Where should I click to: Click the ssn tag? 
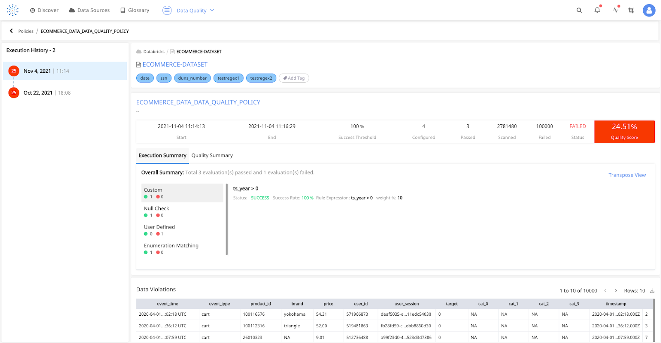pos(164,78)
